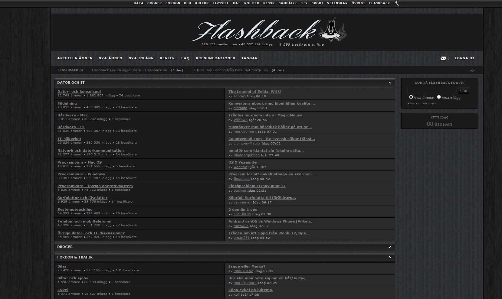The height and width of the screenshot is (299, 502).
Task: Open thread 'OS X Yosemite'
Action: (x=242, y=162)
